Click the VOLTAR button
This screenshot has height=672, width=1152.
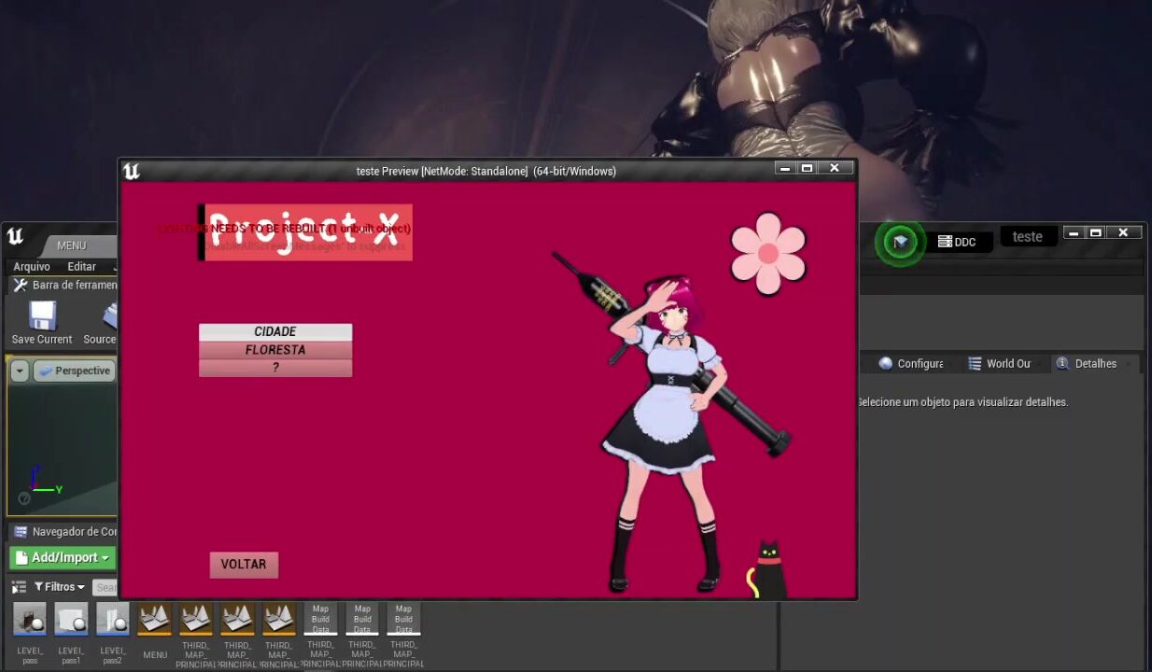pyautogui.click(x=244, y=565)
